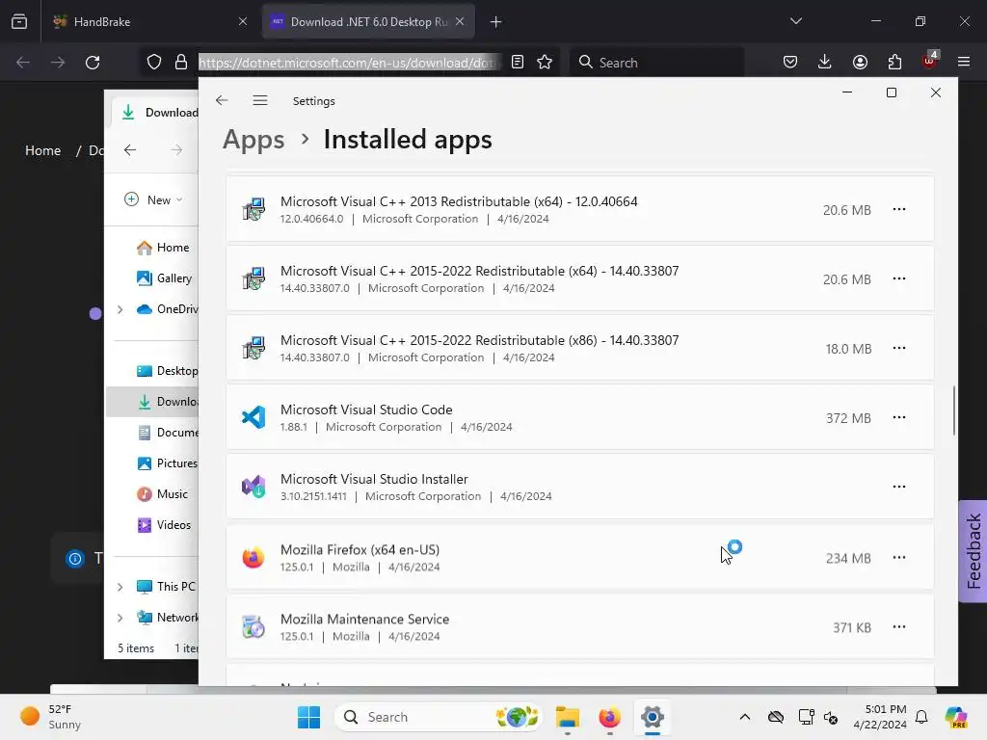Select Music in File Explorer sidebar

click(x=162, y=494)
